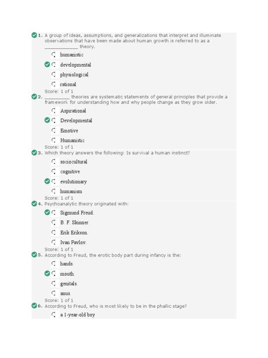
Task: Click the 'Erik Erikson' answer text
Action: 74,232
